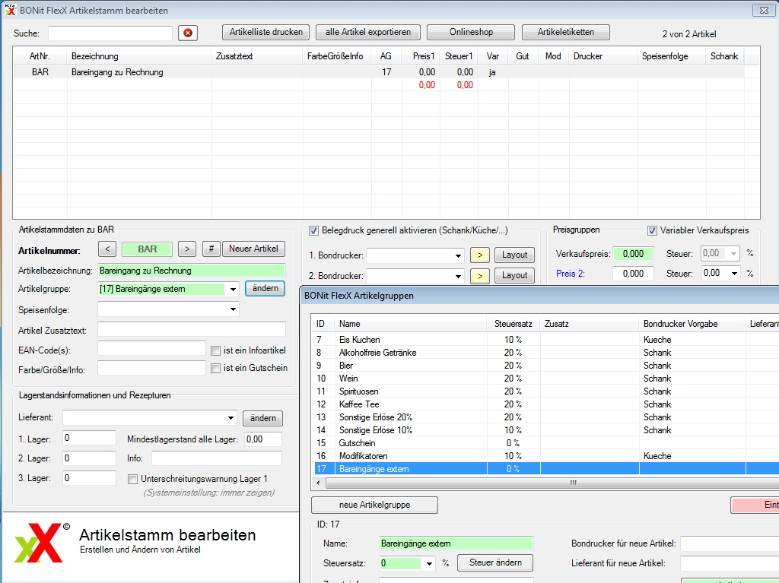Enable the 'ist ein Gutschein' checkbox
This screenshot has width=779, height=583.
(x=215, y=369)
